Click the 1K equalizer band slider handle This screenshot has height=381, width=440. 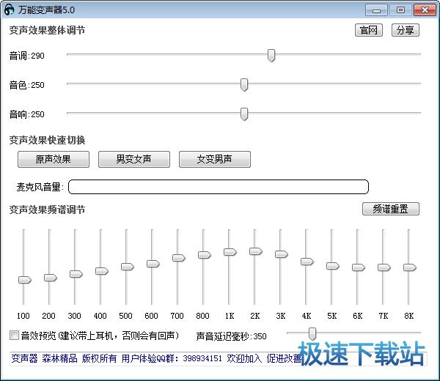coord(230,252)
